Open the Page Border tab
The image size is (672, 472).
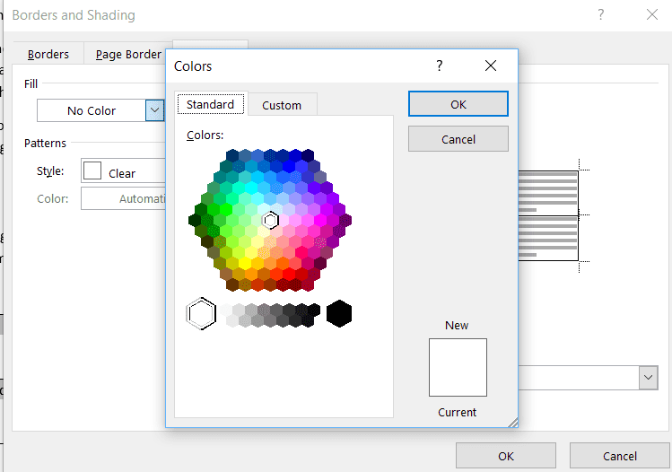(x=128, y=55)
